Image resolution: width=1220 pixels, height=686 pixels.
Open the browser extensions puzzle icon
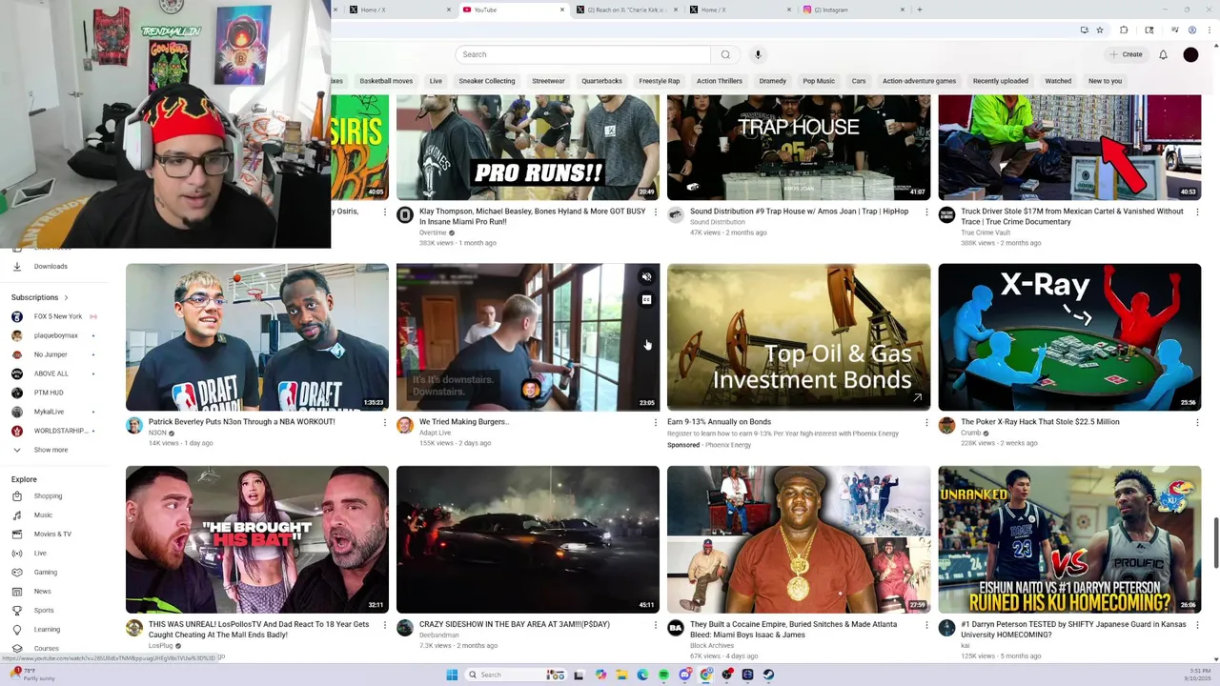(1124, 30)
